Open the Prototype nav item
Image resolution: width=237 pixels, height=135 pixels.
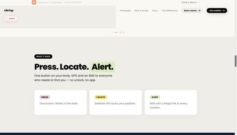click(x=125, y=11)
